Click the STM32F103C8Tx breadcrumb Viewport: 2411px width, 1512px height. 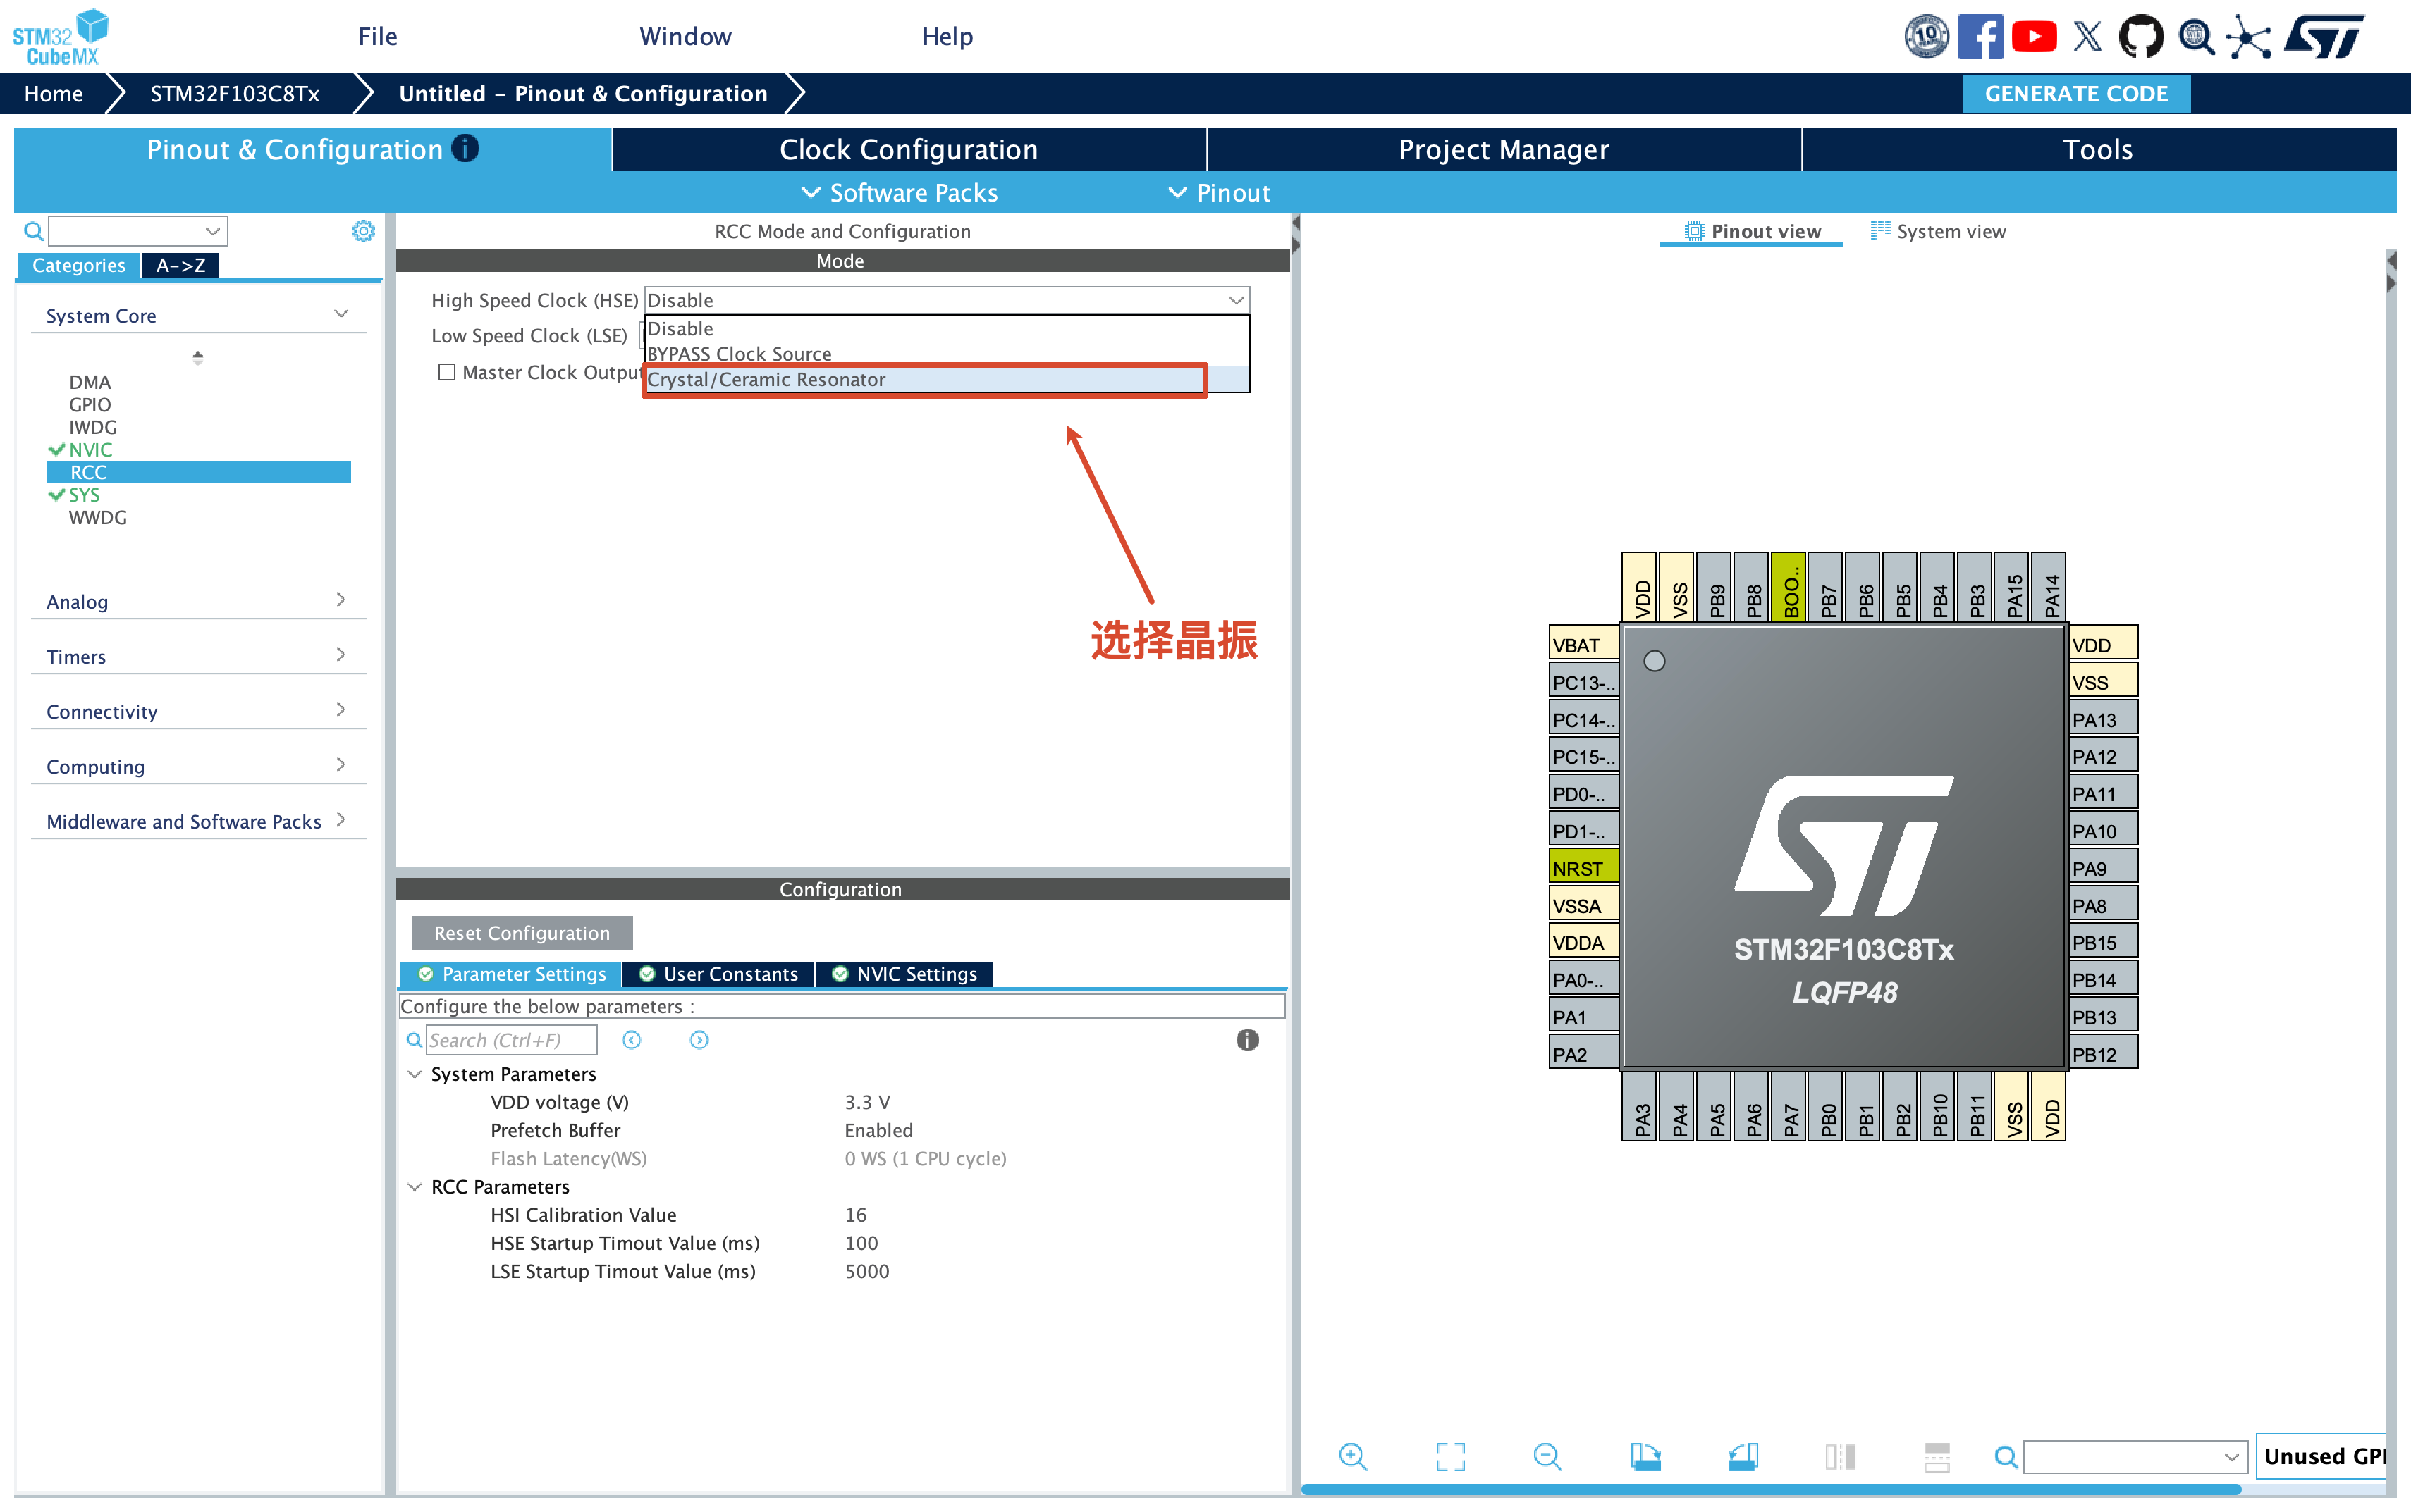pos(235,93)
